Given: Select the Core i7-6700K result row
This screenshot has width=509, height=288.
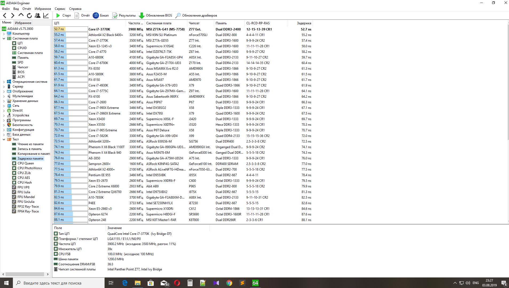Looking at the screenshot, I should click(183, 63).
